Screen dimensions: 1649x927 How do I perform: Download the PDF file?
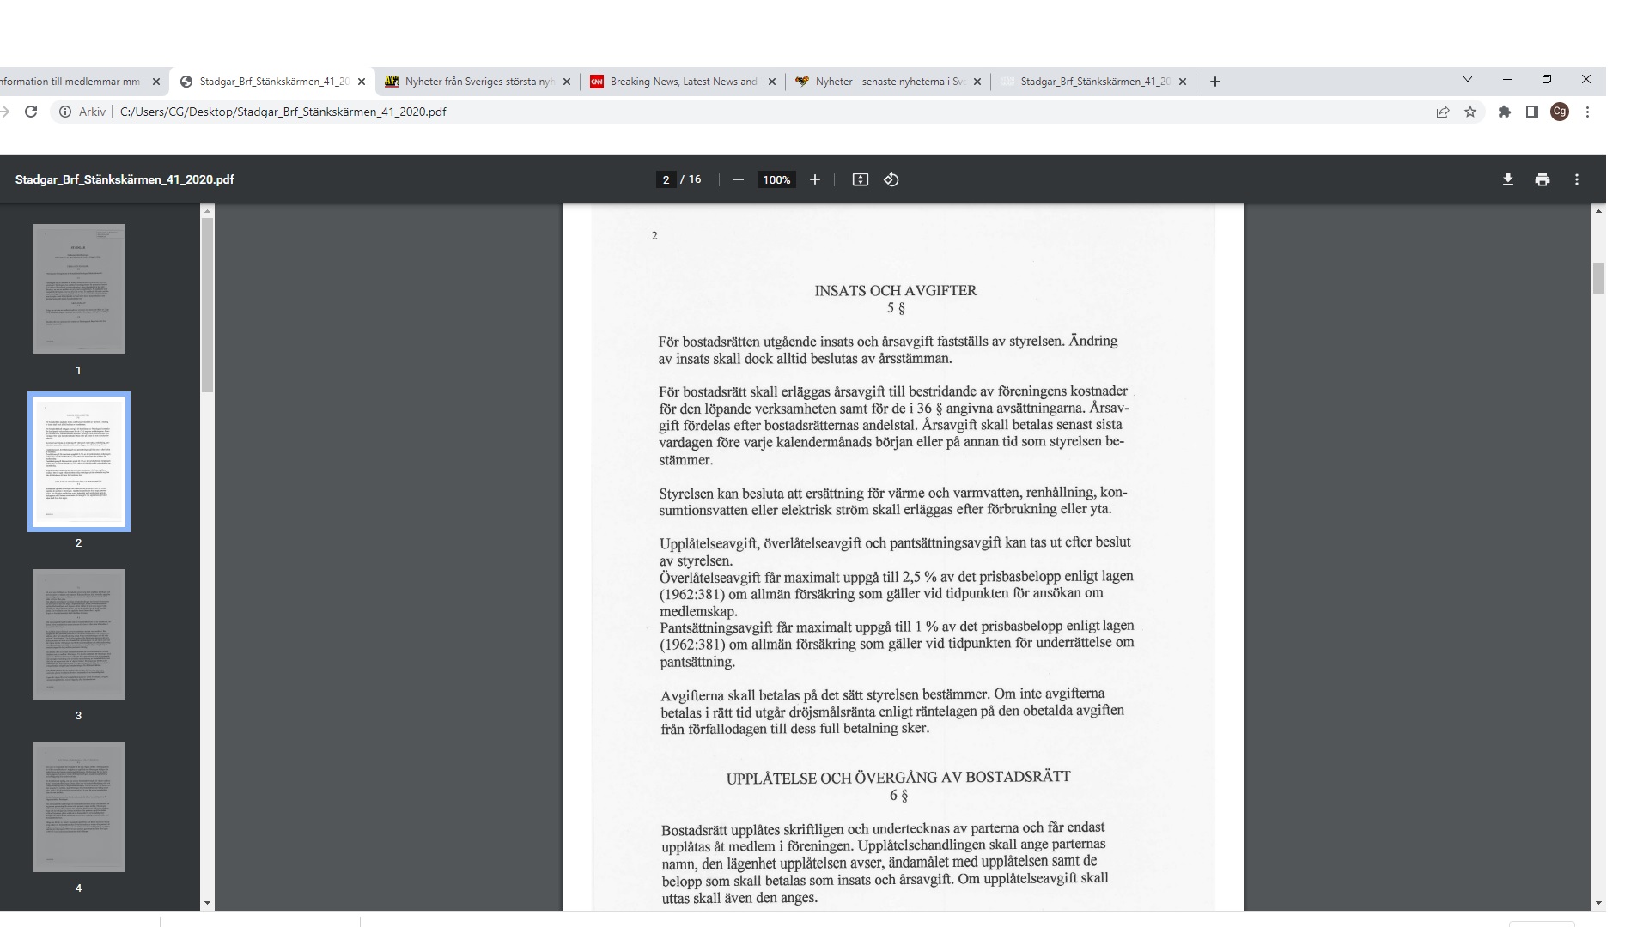[1507, 179]
